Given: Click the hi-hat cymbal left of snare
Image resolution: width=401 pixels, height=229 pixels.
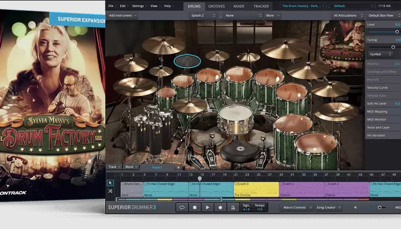Looking at the screenshot, I should coord(189,105).
